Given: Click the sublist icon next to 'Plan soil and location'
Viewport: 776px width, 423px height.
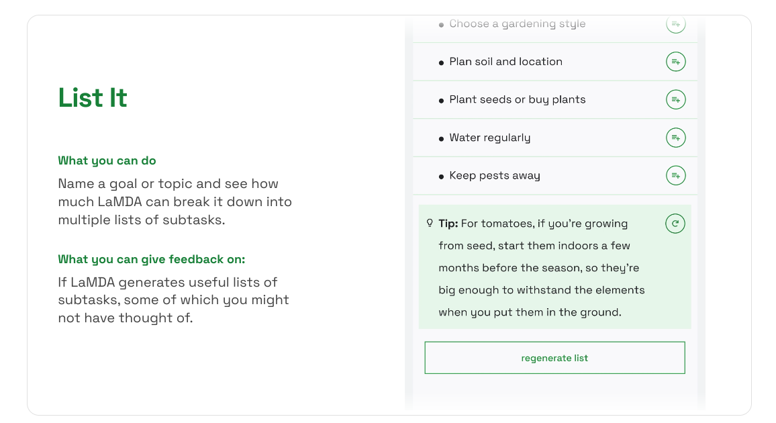Looking at the screenshot, I should coord(675,61).
